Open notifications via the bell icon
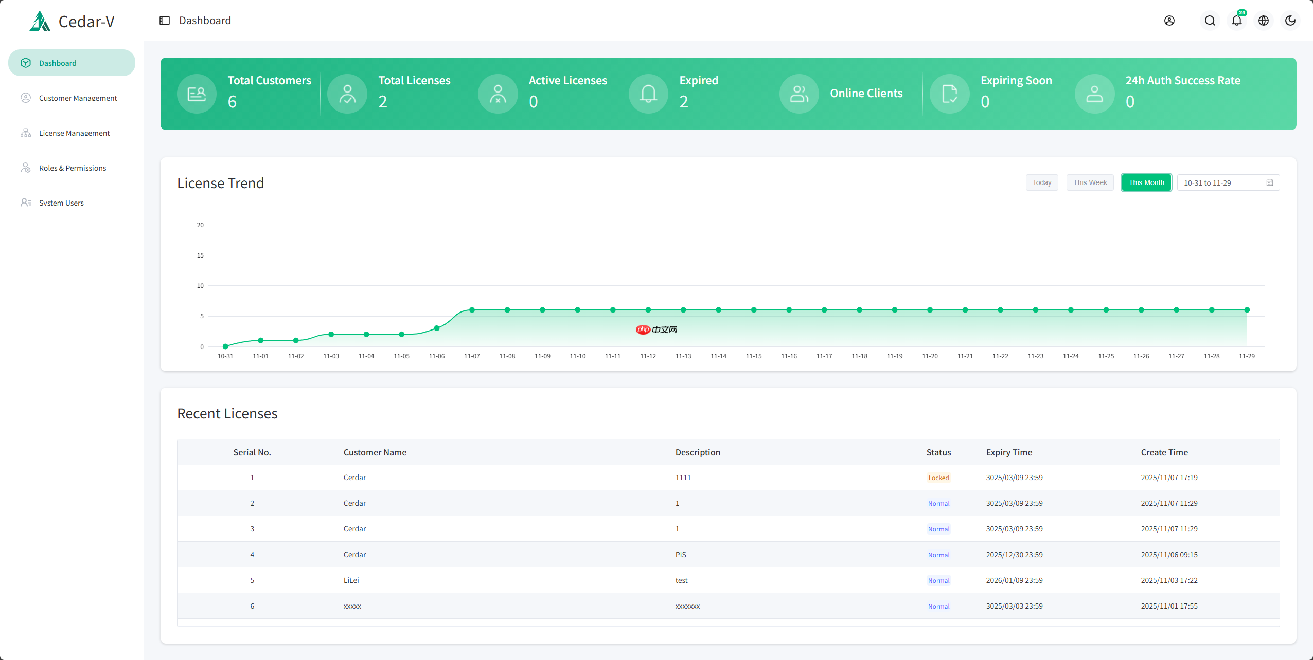This screenshot has width=1313, height=660. [1236, 21]
